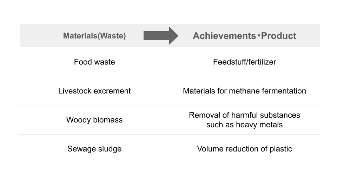Click the Feedstuff/fertilizer cell
Screen dimensions: 337x189
point(244,62)
